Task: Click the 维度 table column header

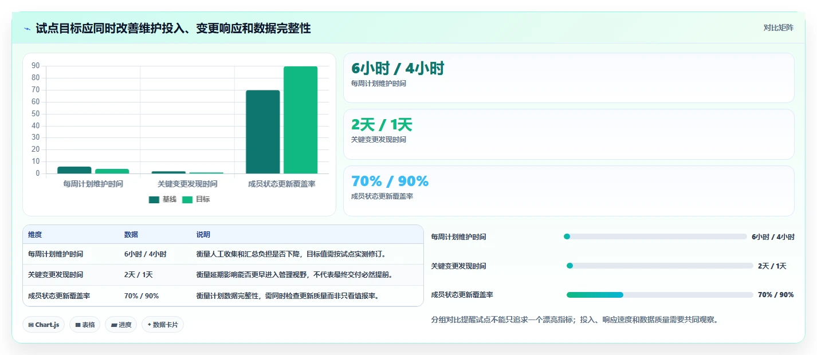Action: pos(35,235)
